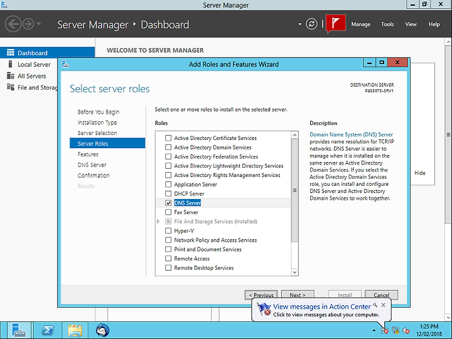Open View messages in Action Center notification
Viewport: 452px width, 339px height.
click(x=321, y=306)
